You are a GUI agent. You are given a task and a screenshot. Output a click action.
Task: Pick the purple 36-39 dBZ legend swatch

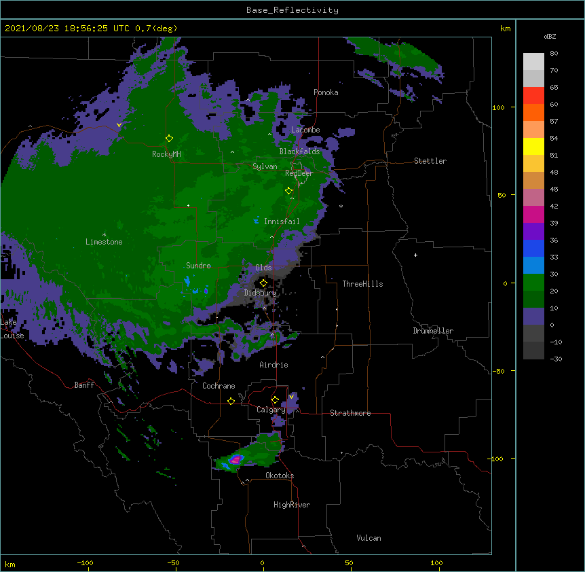tap(533, 232)
